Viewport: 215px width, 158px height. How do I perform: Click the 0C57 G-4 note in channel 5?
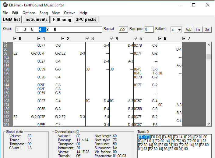[146, 101]
